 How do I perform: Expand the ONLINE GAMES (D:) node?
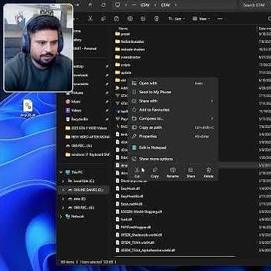click(x=63, y=190)
